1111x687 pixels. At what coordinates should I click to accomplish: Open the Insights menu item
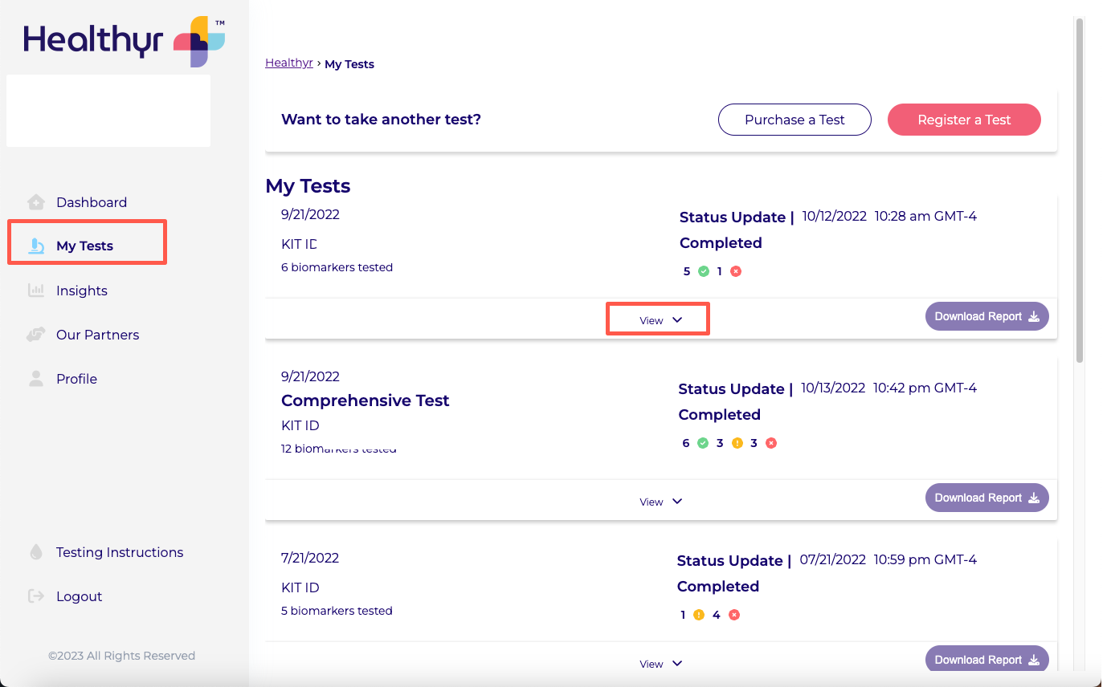point(81,291)
